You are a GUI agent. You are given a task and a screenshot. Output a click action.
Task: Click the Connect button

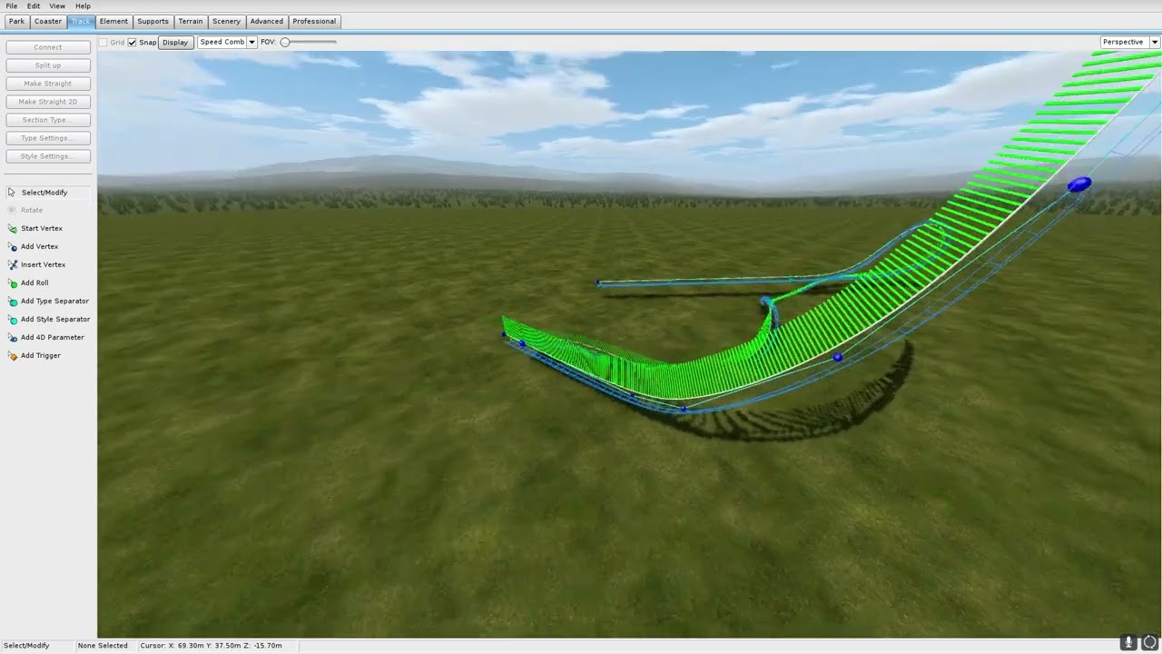point(48,47)
